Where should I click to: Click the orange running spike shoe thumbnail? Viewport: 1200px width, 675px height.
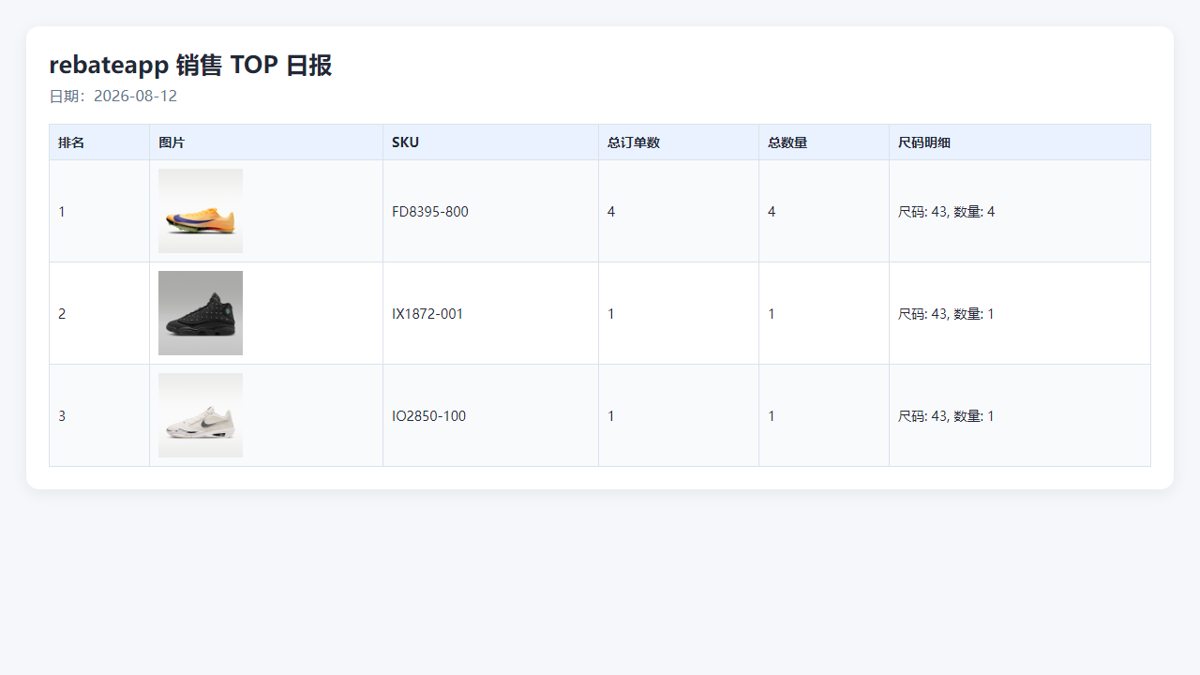pyautogui.click(x=201, y=211)
